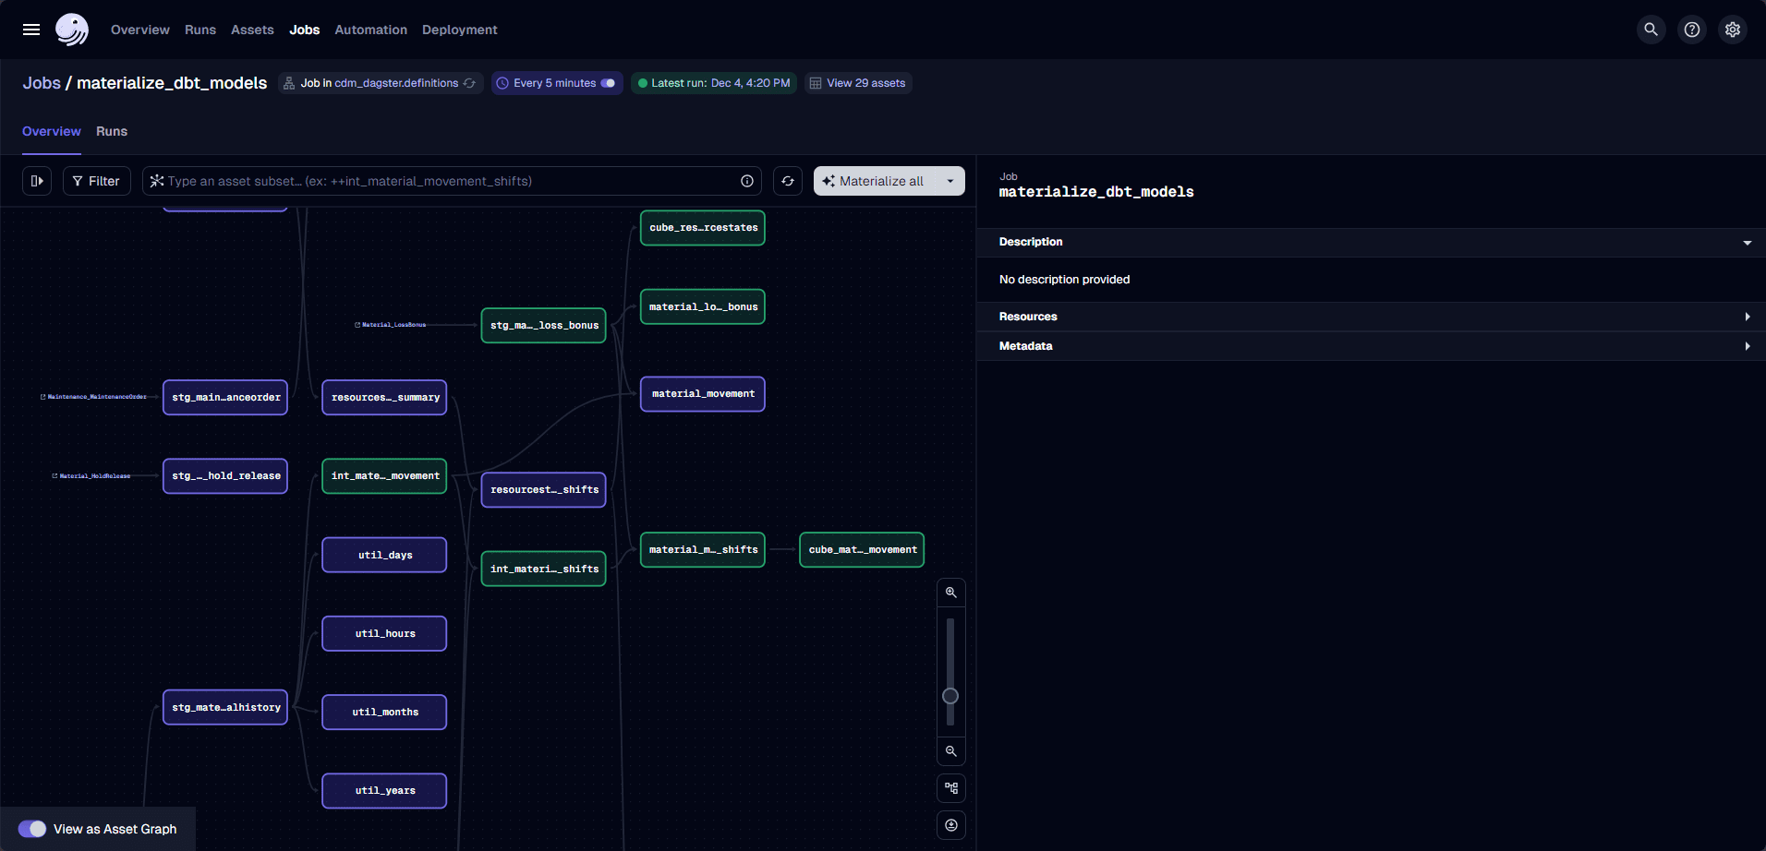1766x851 pixels.
Task: Click View 29 assets link
Action: point(865,83)
